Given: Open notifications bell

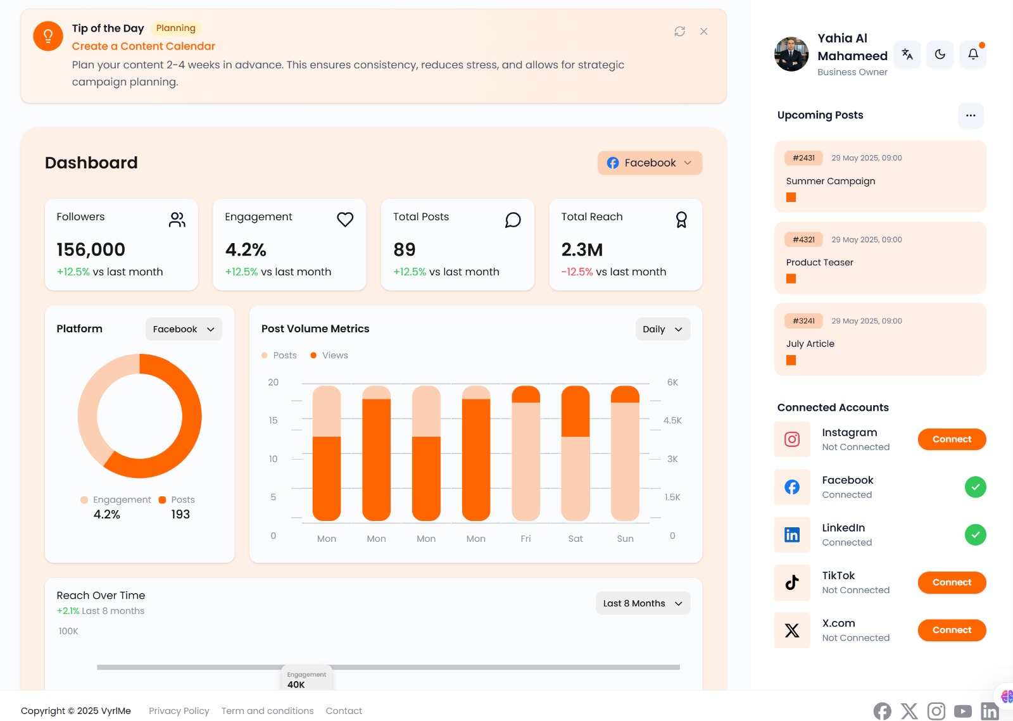Looking at the screenshot, I should point(973,54).
